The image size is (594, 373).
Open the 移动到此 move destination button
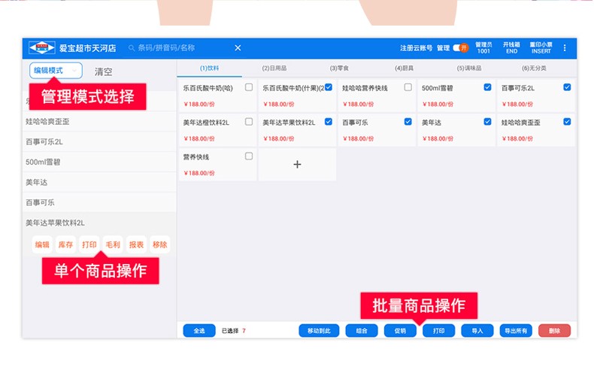pyautogui.click(x=319, y=330)
